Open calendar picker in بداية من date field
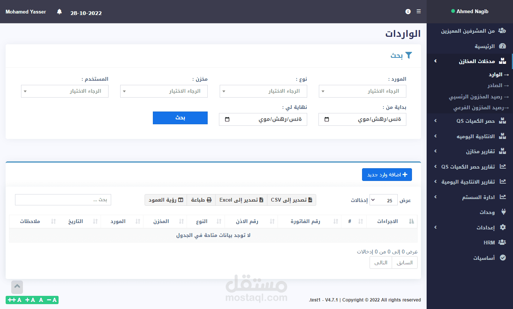The height and width of the screenshot is (309, 513). tap(327, 119)
